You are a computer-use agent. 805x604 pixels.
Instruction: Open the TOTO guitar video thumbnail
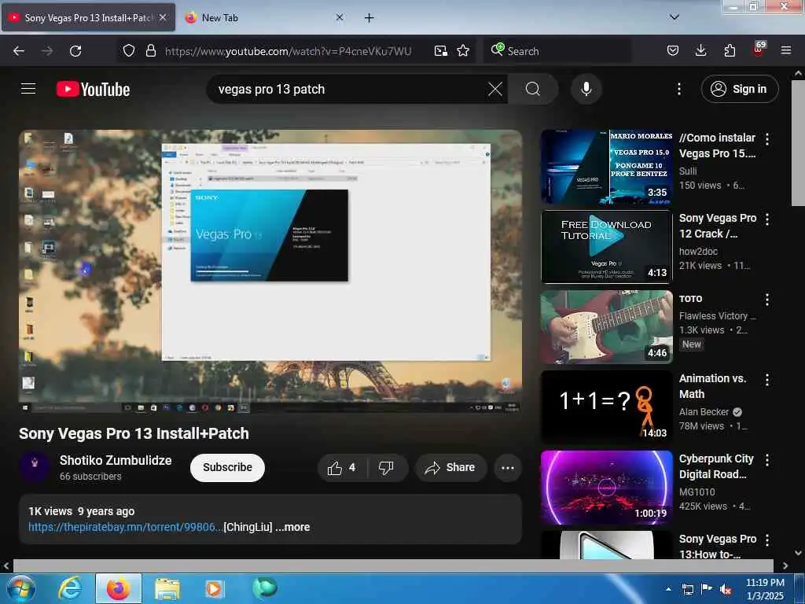[607, 327]
